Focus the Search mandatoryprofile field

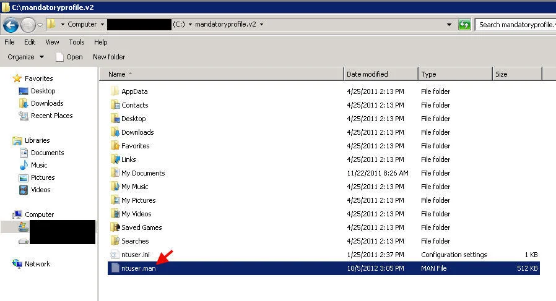[x=516, y=25]
